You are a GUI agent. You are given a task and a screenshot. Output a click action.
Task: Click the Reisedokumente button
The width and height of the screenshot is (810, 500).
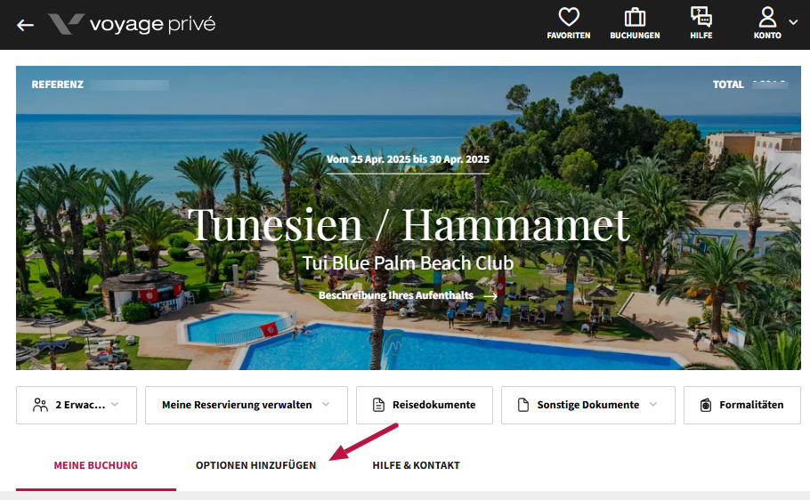(424, 405)
